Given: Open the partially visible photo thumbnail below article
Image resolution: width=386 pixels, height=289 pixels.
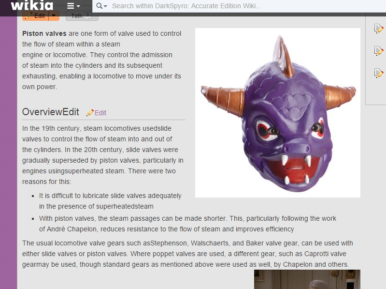Looking at the screenshot, I should 307,279.
